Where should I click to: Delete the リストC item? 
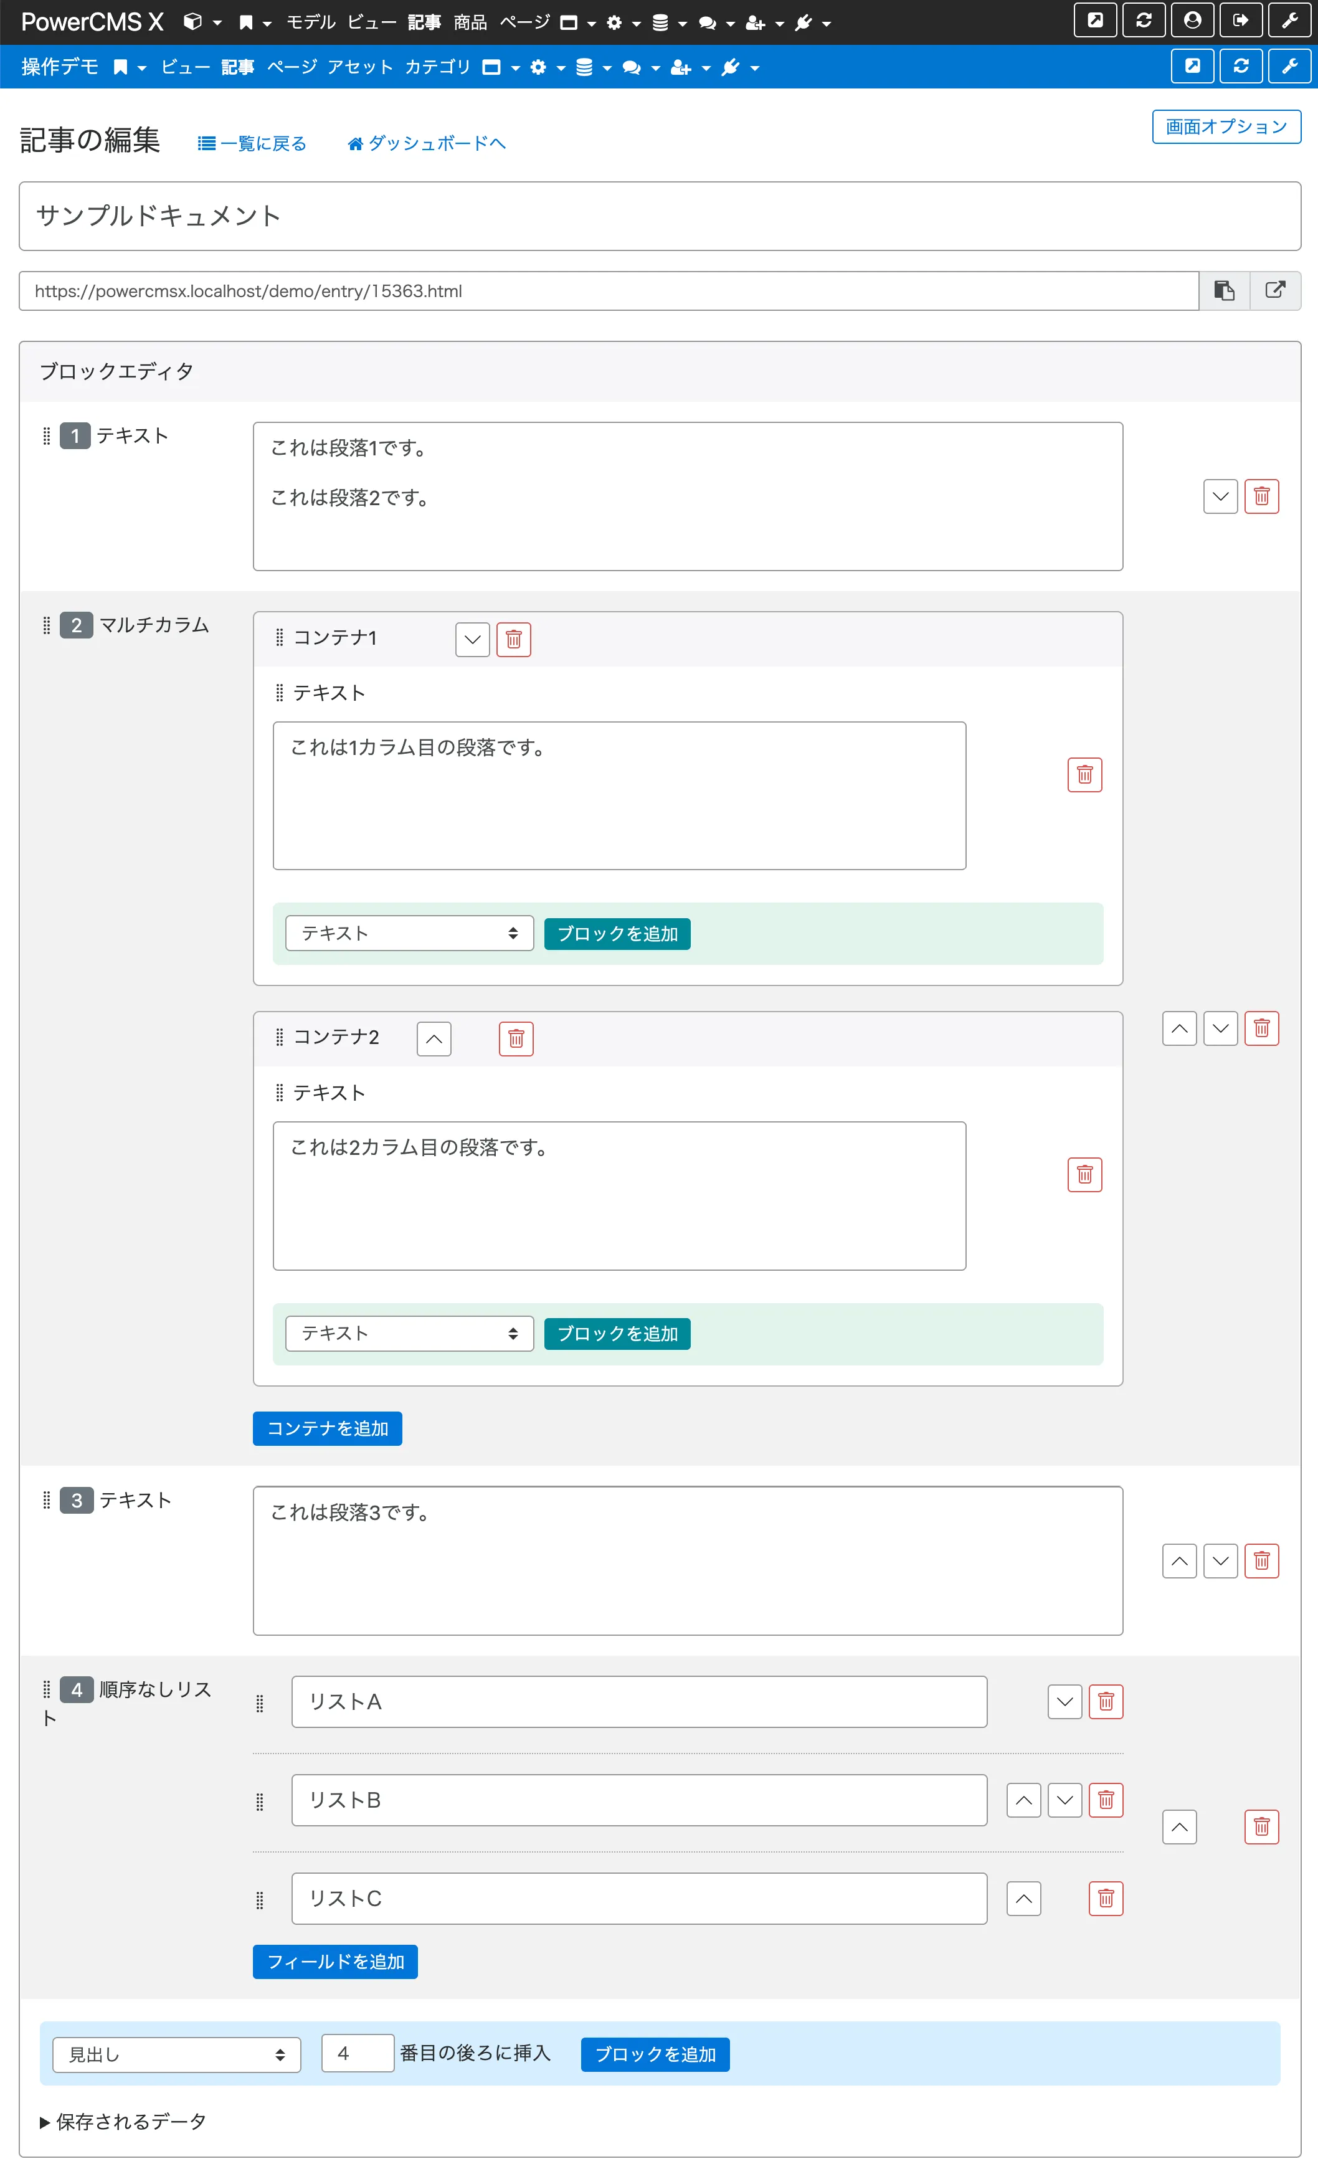pyautogui.click(x=1106, y=1899)
